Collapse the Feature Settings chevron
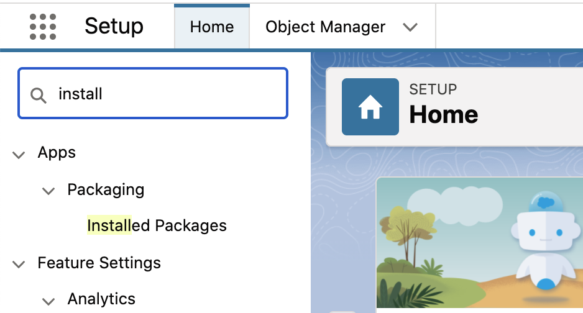Viewport: 583px width, 313px height. coord(19,264)
